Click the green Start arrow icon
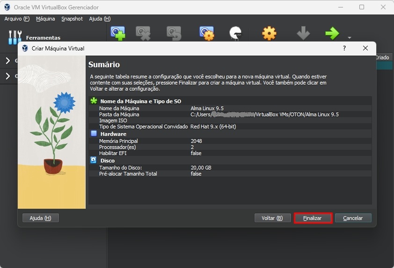 [x=332, y=33]
